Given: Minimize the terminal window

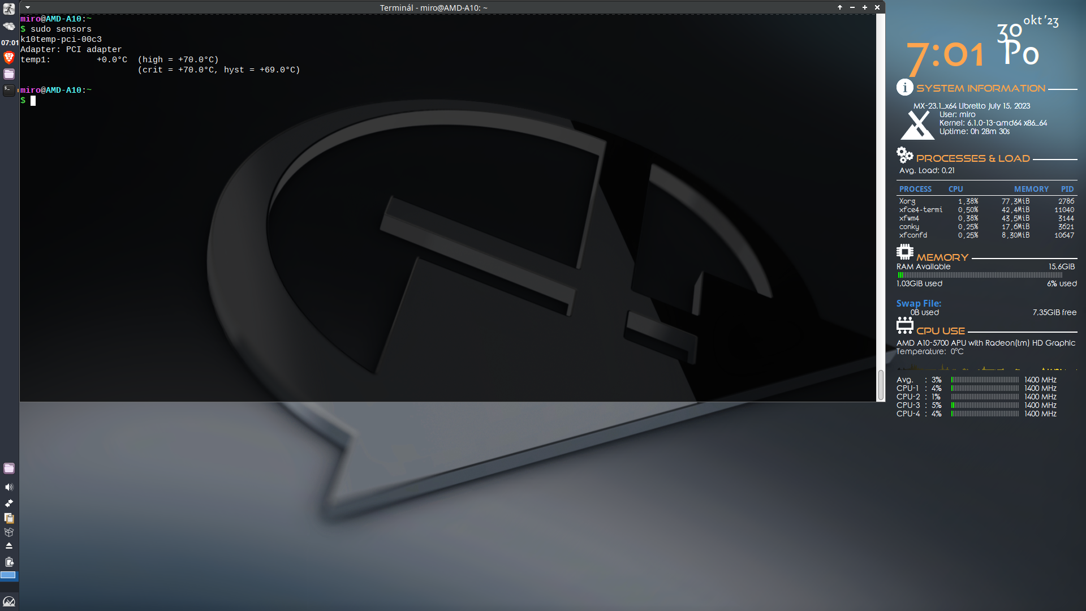Looking at the screenshot, I should pos(852,7).
